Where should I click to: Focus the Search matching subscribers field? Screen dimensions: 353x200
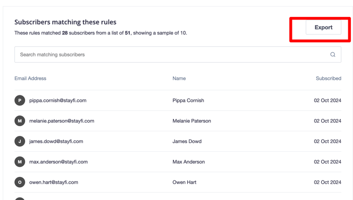coord(178,54)
